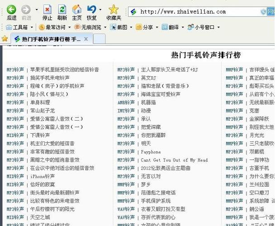Open the Cant Get You Out of My Head link
This screenshot has height=226, width=275.
click(174, 160)
